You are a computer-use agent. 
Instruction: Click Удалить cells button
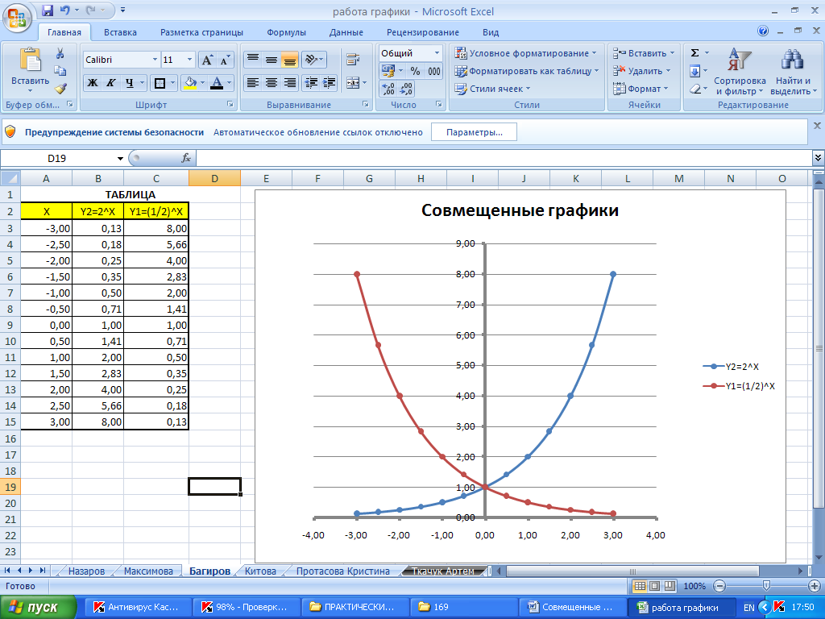[x=642, y=71]
